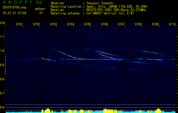Viewport: 178px width, 113px height.
Task: Click the 0703 time axis label
Action: (53, 24)
